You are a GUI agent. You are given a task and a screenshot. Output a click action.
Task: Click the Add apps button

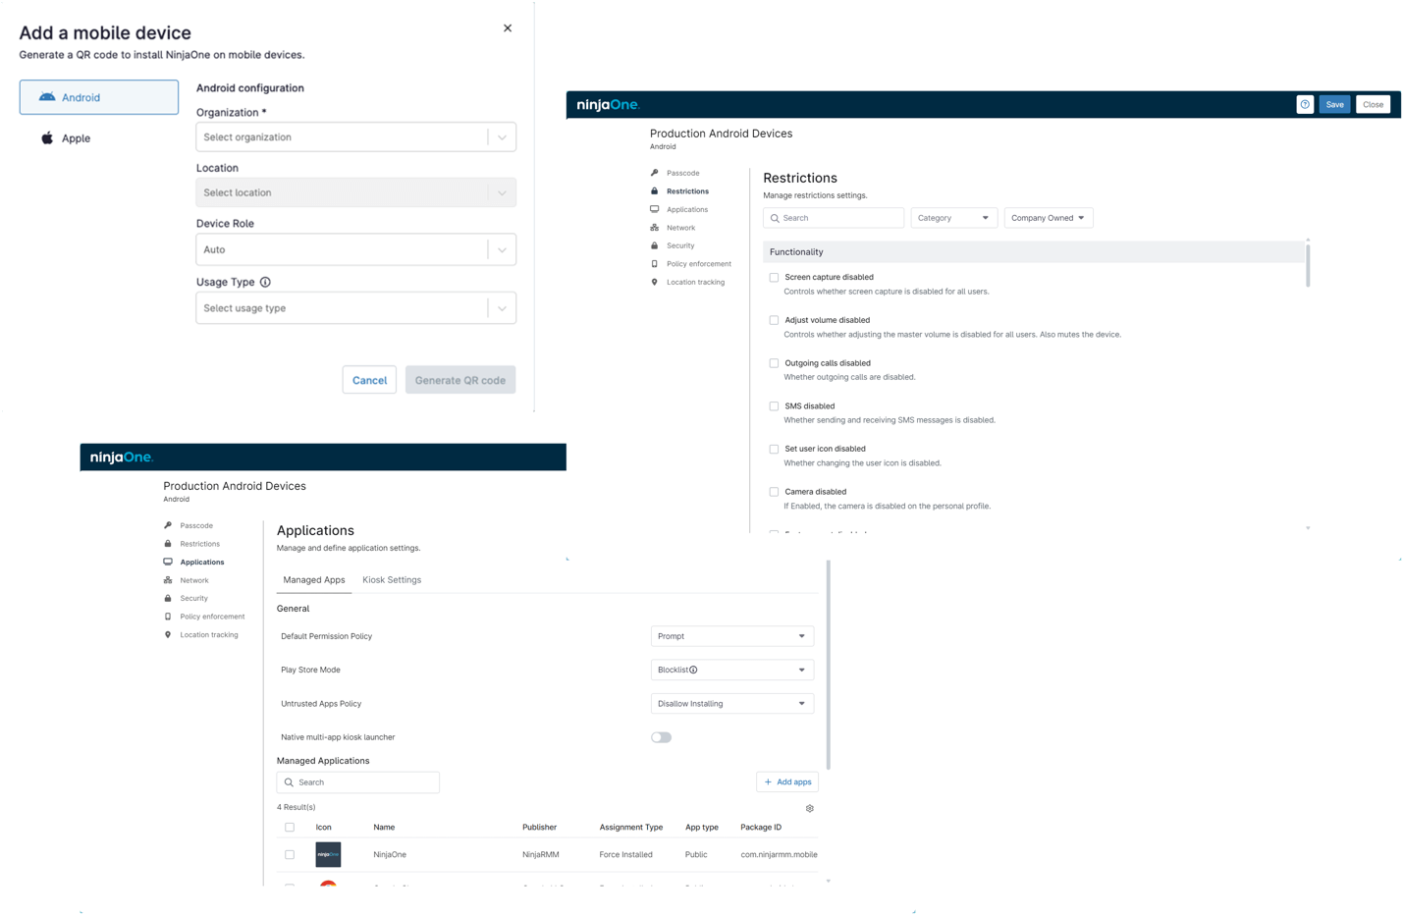point(787,782)
